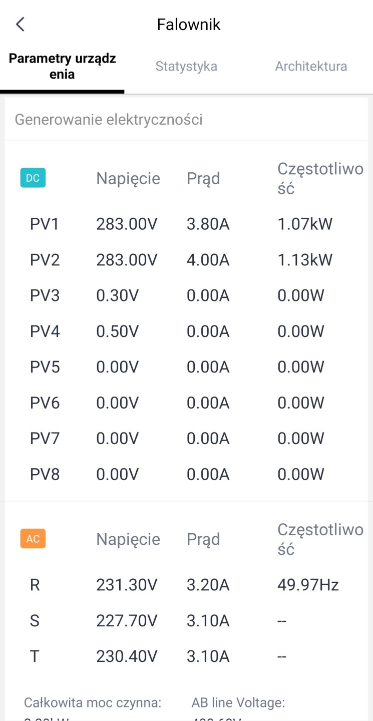Select the PV3 row label

(x=45, y=295)
